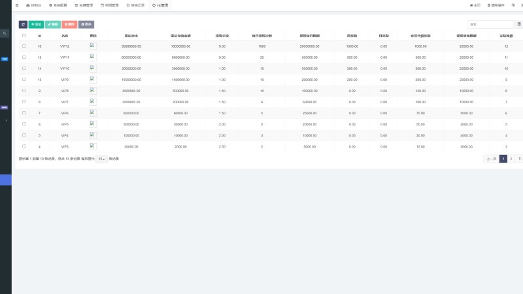This screenshot has height=294, width=523.
Task: Click the sidebar collapse chevron arrow
Action: point(6,120)
